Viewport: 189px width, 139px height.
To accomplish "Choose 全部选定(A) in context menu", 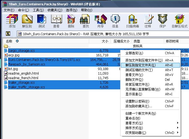I will [x=150, y=53].
